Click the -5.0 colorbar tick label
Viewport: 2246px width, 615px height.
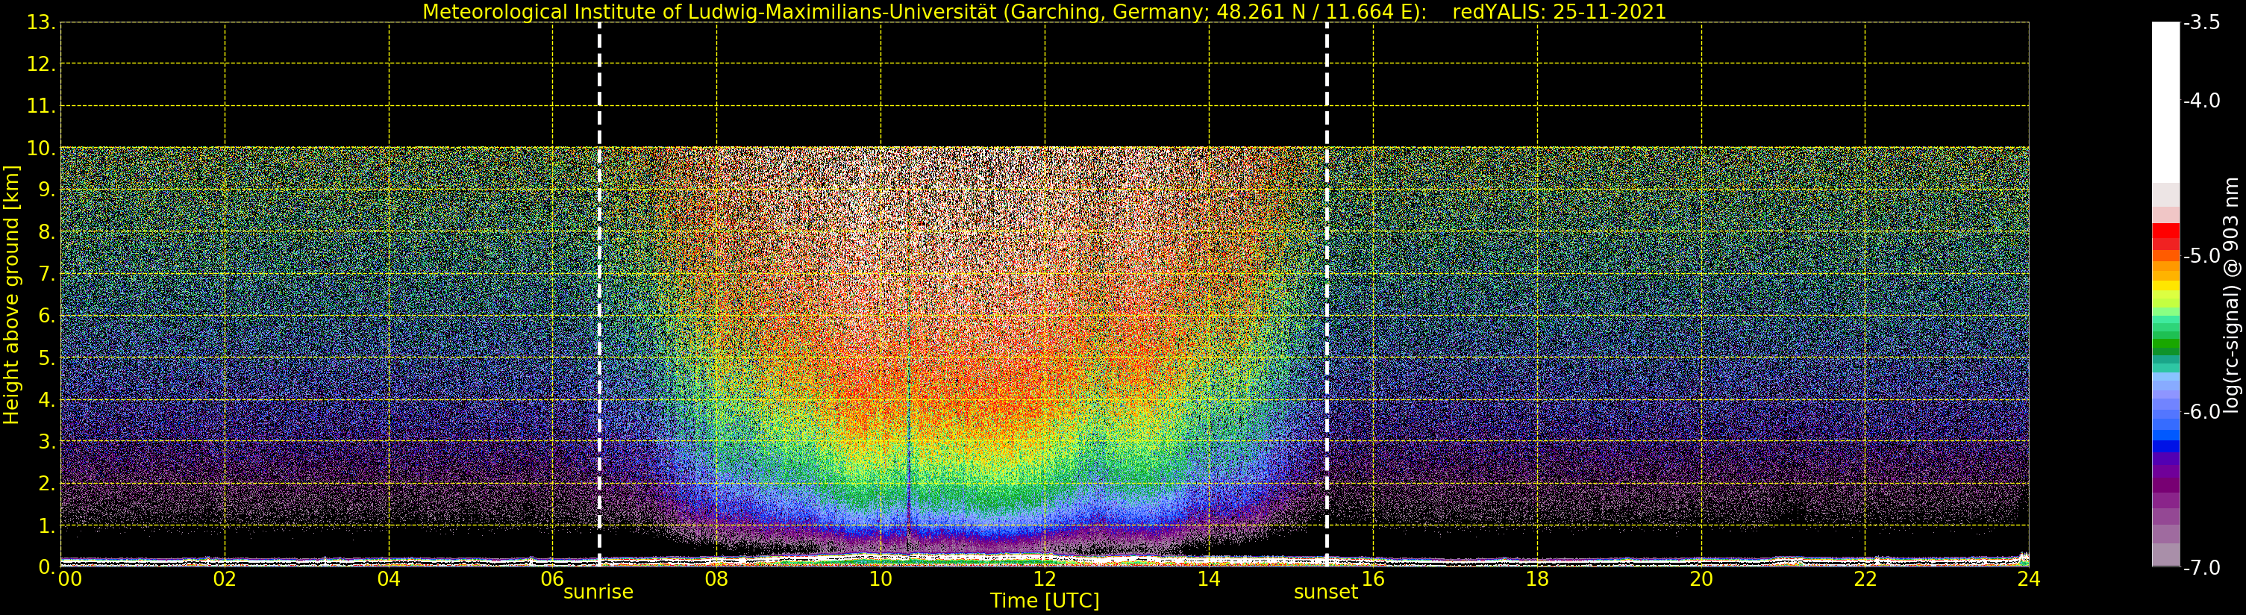click(2201, 257)
